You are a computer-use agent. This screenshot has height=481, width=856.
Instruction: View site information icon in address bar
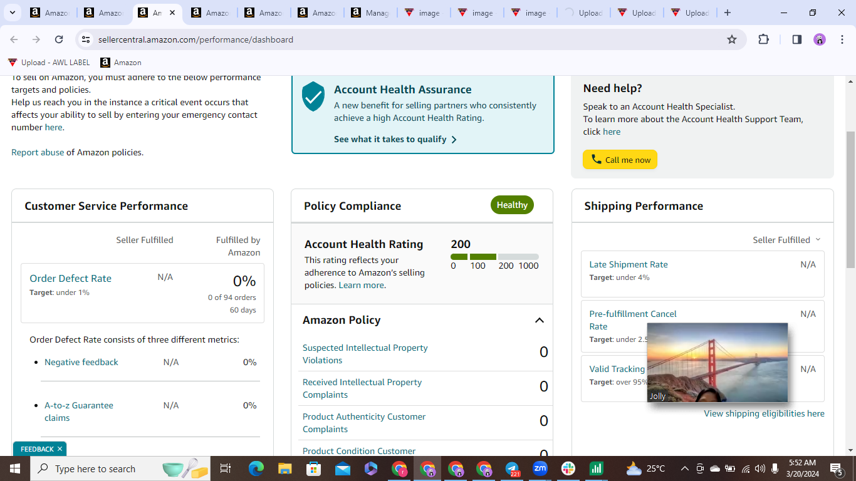pyautogui.click(x=86, y=39)
